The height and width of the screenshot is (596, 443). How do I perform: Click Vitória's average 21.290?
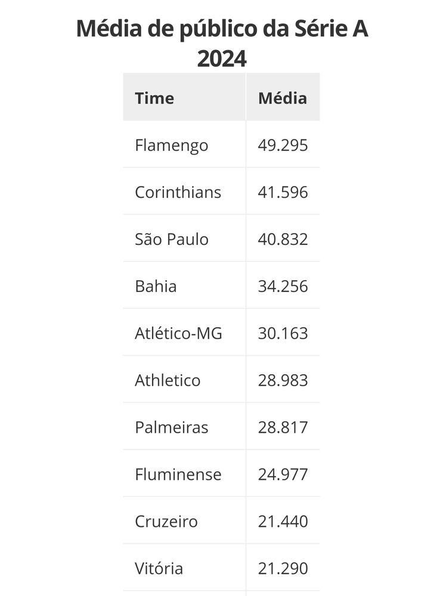pyautogui.click(x=283, y=569)
